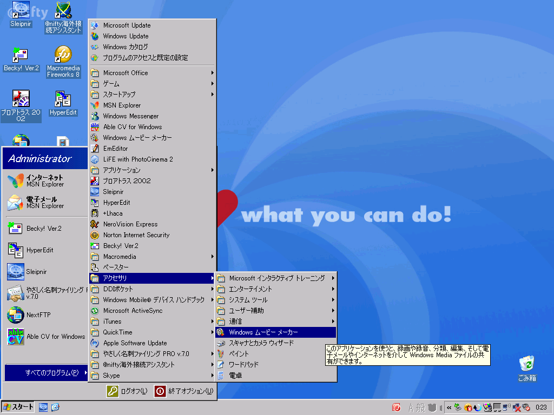Open Macromedia Fireworks 8 desktop icon
Screen dimensions: 554x415
pyautogui.click(x=63, y=56)
